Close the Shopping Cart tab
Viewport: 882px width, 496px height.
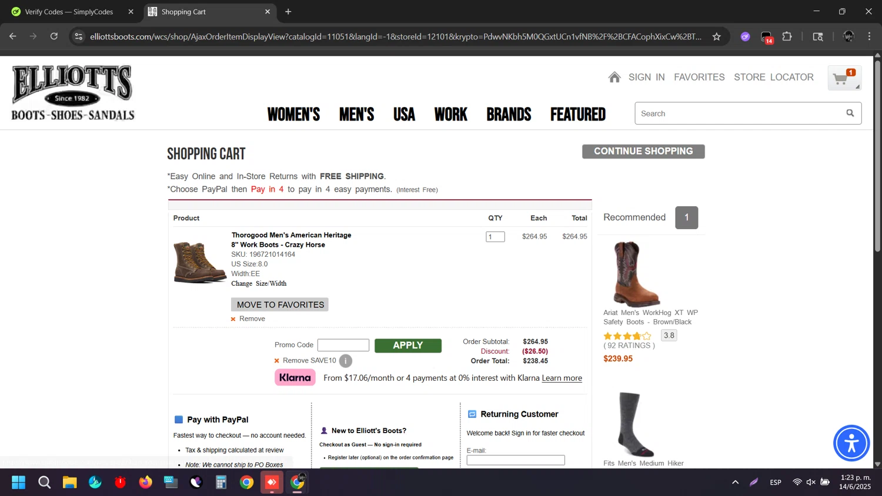click(268, 12)
